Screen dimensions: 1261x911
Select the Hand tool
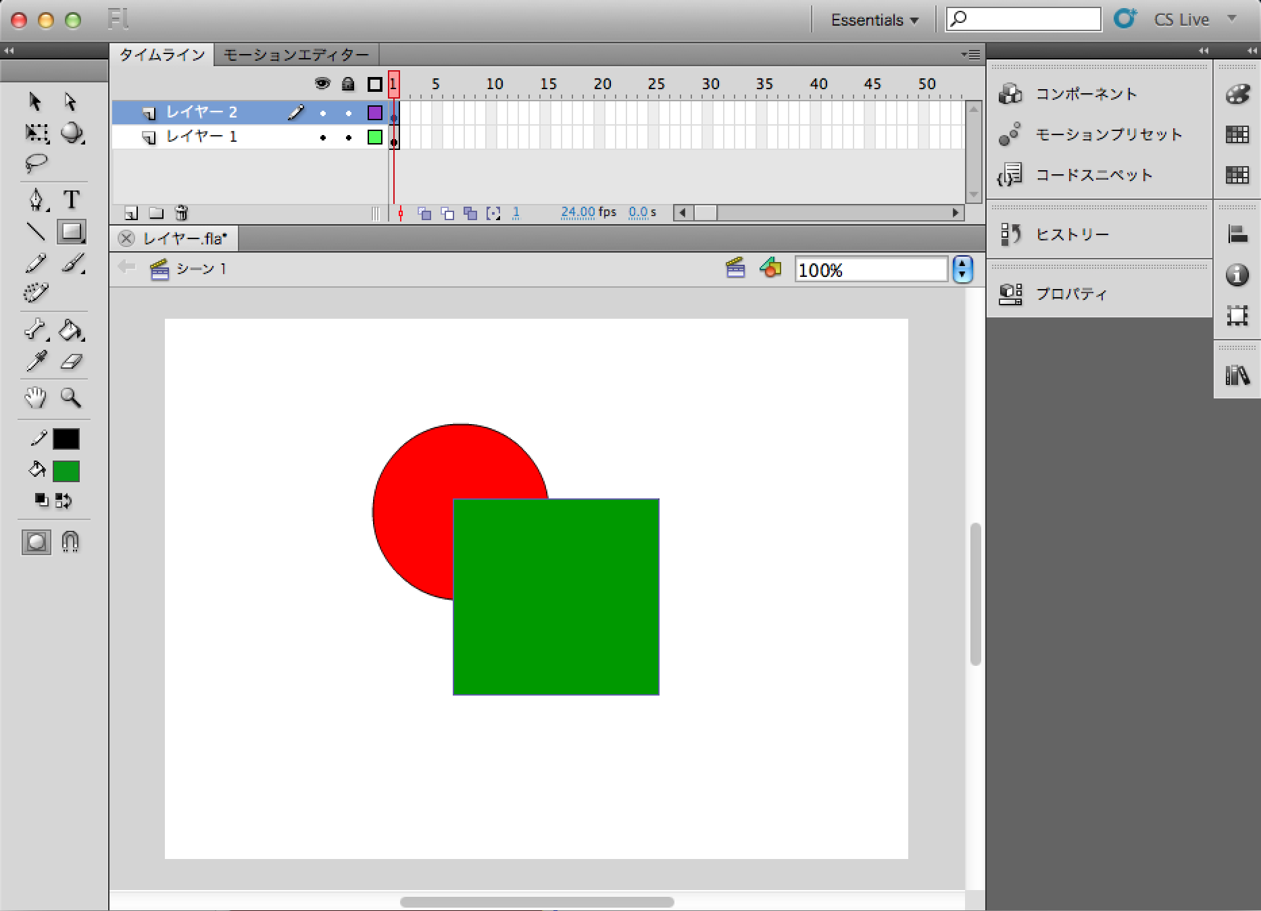36,398
